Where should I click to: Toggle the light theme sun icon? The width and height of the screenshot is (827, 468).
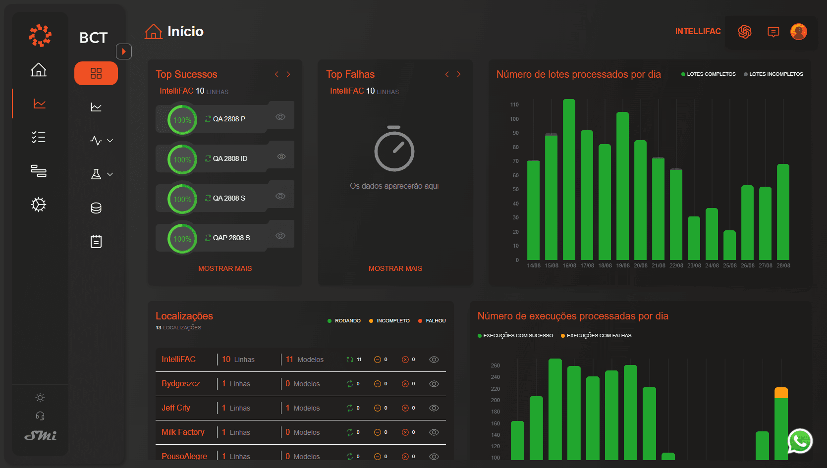40,398
